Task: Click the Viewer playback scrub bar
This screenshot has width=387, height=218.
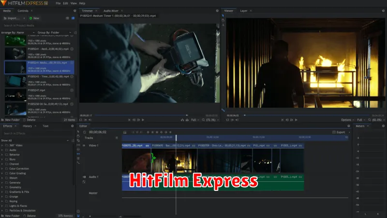Action: (x=306, y=115)
